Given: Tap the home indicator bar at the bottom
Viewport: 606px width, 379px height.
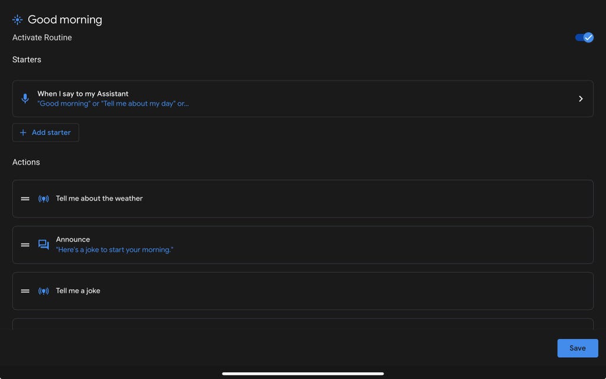Looking at the screenshot, I should tap(303, 374).
